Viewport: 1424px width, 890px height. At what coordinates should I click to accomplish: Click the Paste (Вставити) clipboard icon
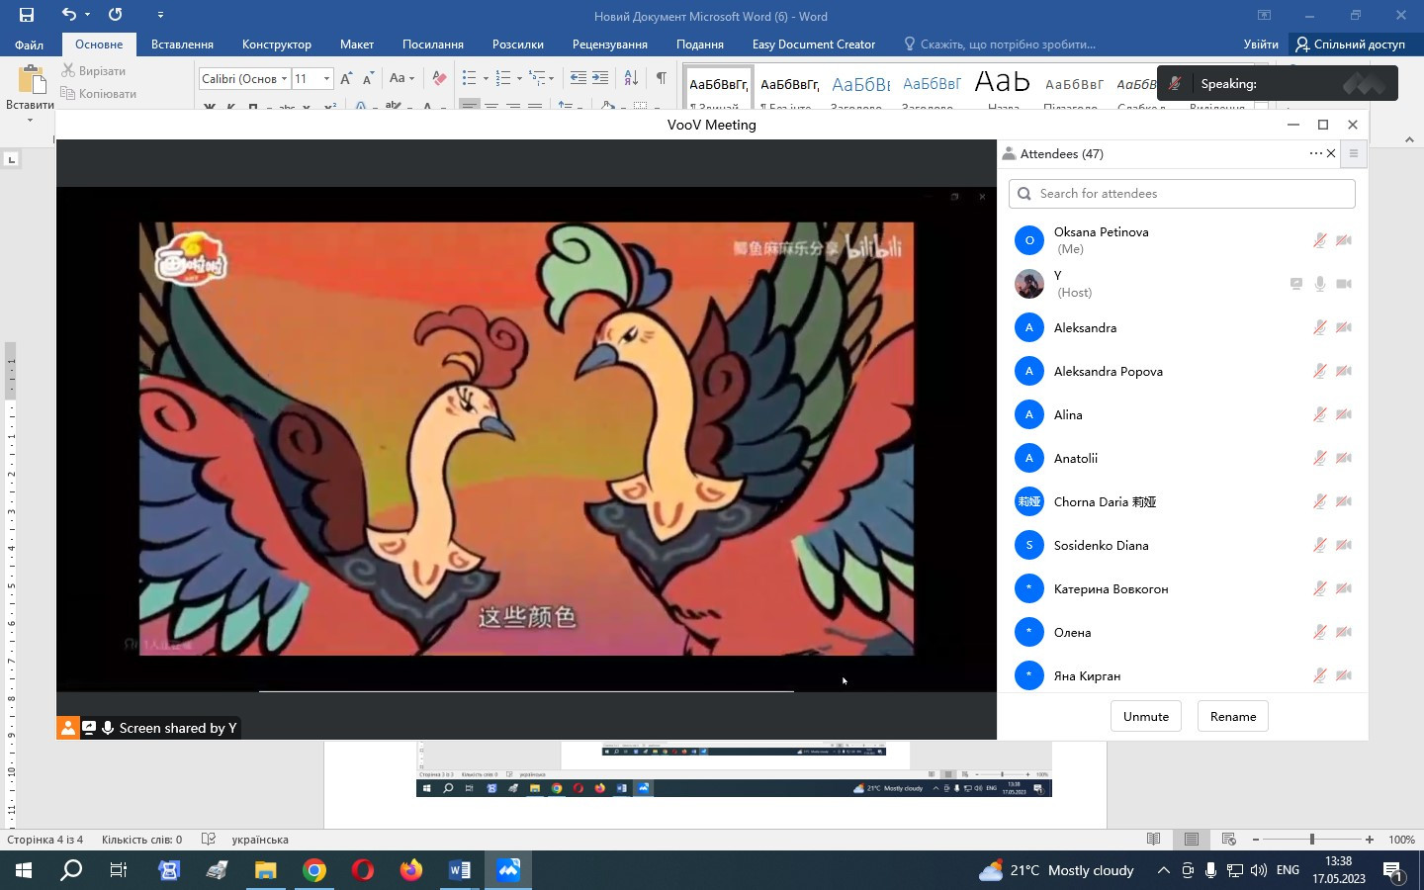[x=31, y=80]
